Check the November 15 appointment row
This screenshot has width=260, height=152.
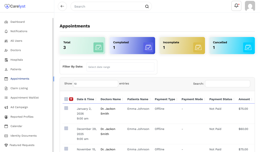[66, 148]
